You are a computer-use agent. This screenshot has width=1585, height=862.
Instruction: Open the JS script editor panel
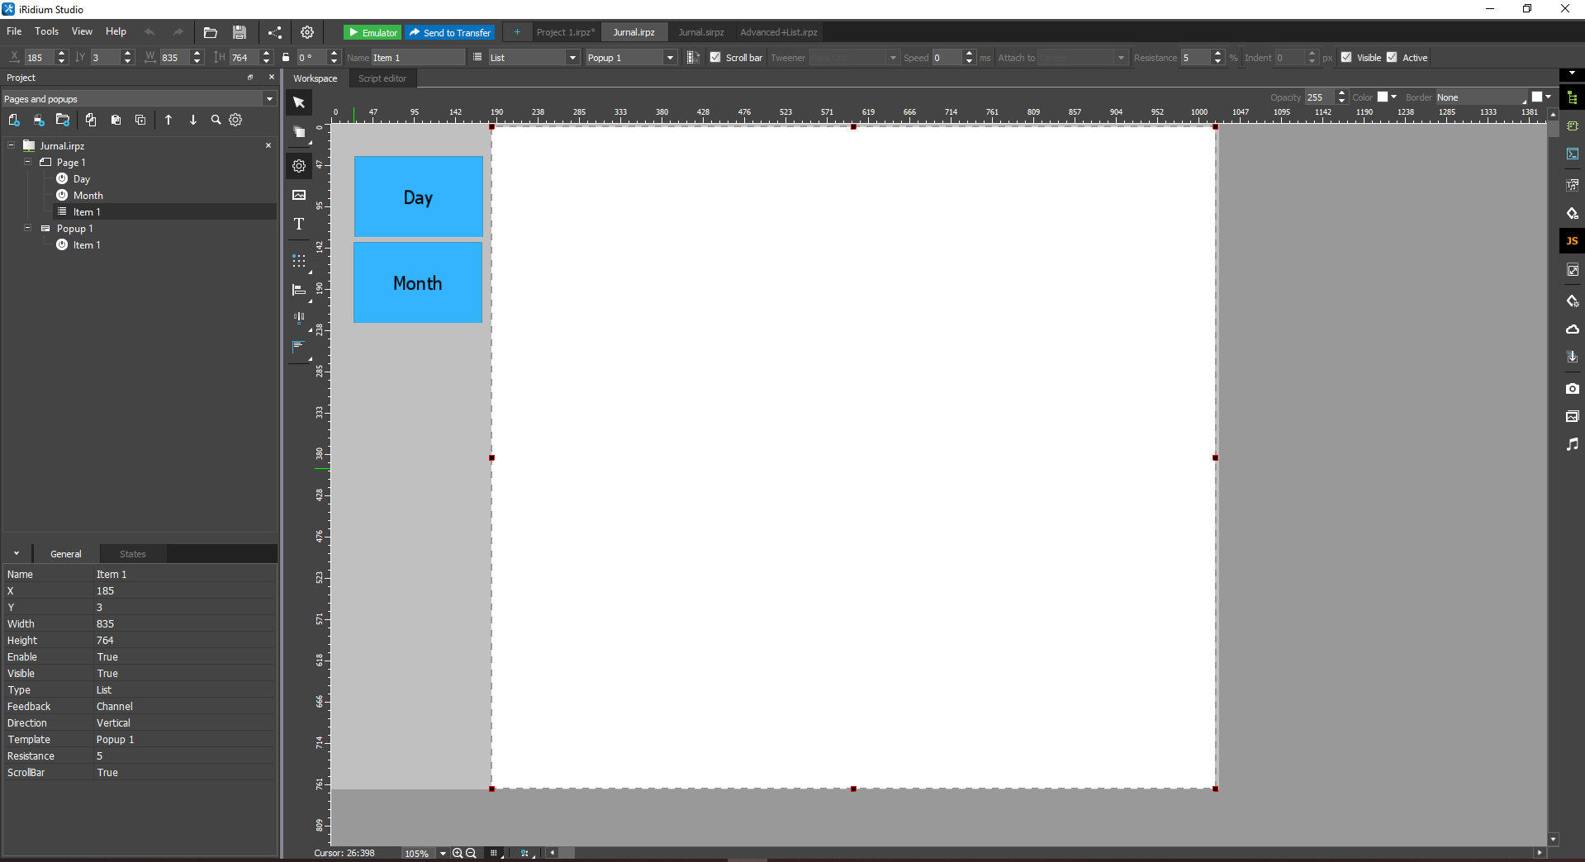[1572, 240]
